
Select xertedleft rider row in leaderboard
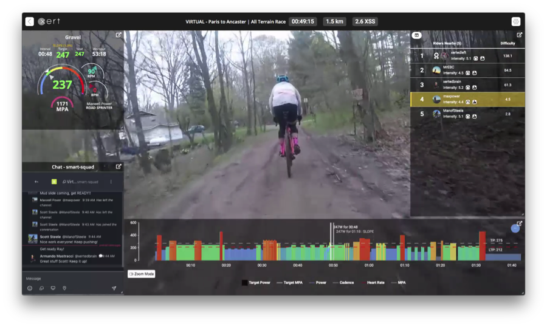467,55
